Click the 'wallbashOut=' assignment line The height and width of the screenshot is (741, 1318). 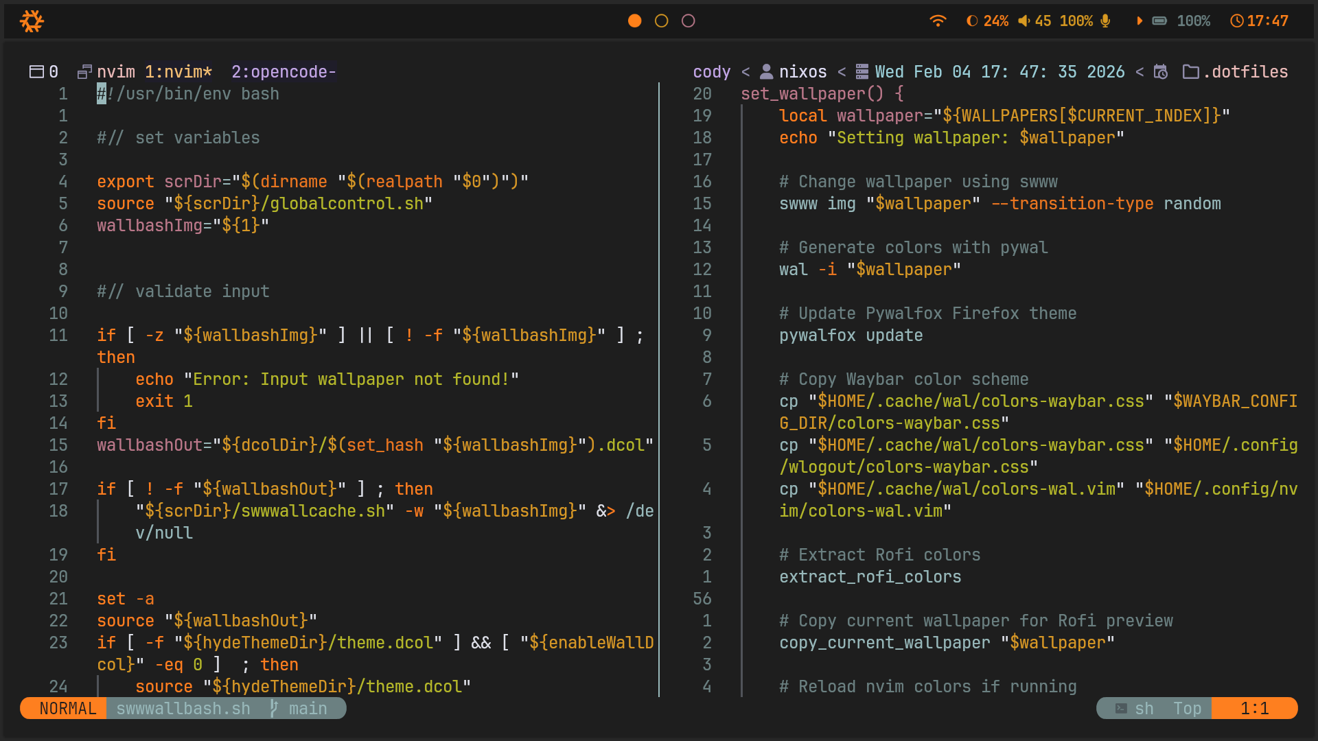[x=375, y=445]
